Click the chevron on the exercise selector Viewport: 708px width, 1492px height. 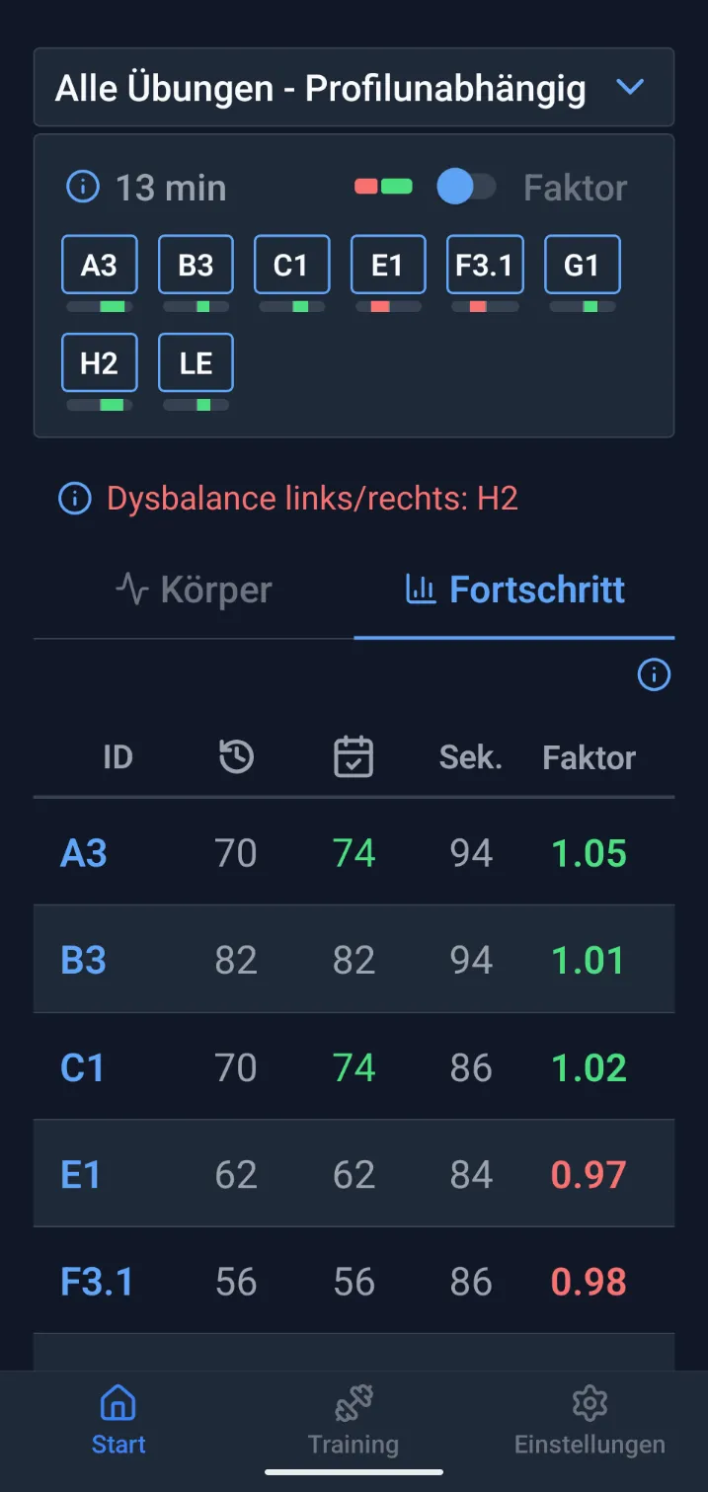tap(630, 87)
